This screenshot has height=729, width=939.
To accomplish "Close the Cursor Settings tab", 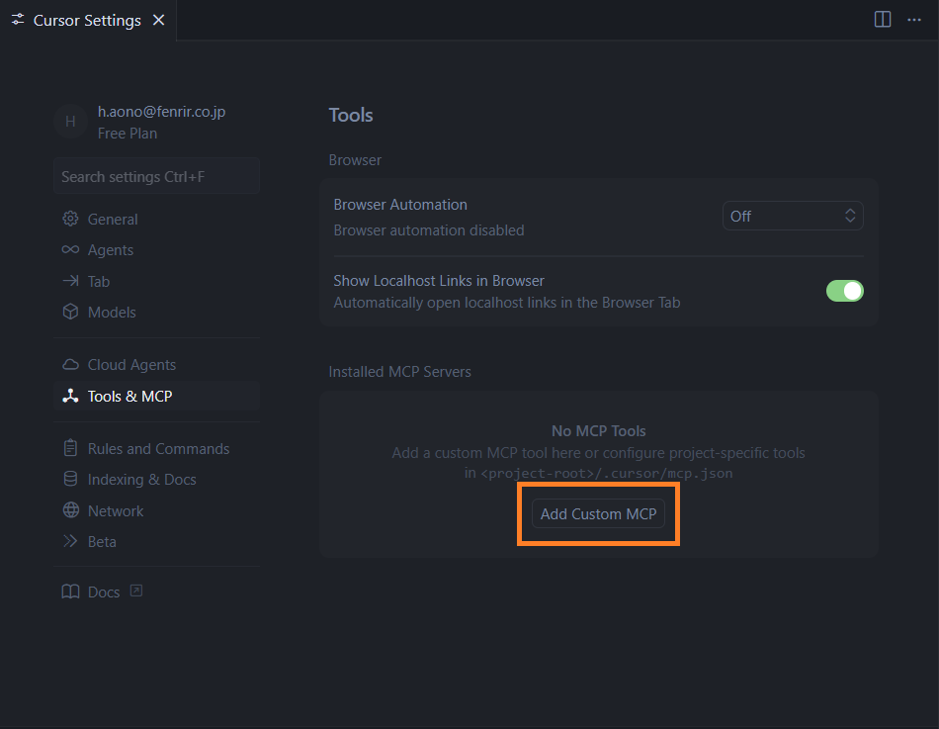I will point(159,20).
